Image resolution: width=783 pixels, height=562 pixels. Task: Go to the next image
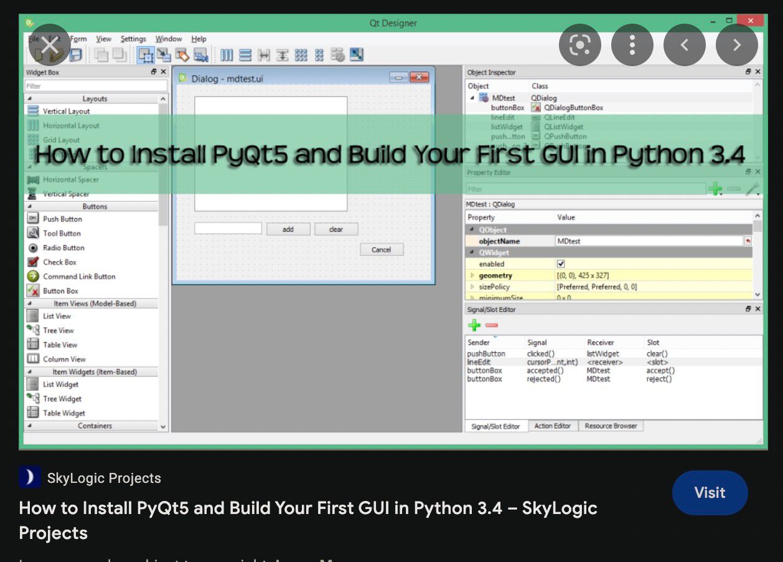coord(736,45)
